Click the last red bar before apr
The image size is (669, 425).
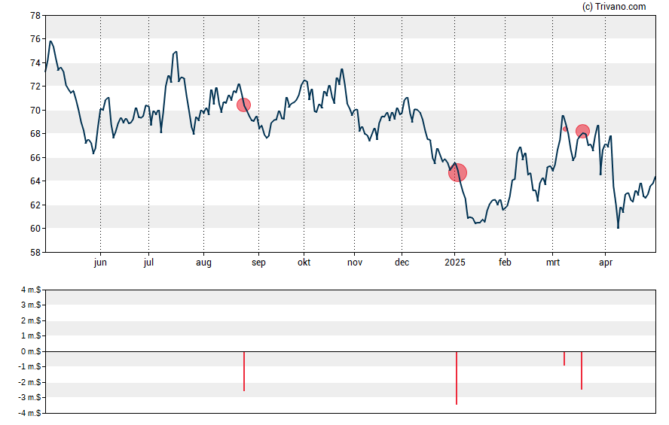(x=581, y=370)
